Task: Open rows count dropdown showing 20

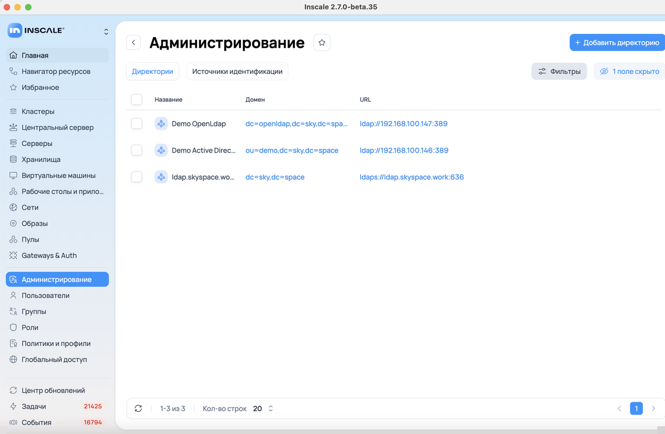Action: click(263, 408)
